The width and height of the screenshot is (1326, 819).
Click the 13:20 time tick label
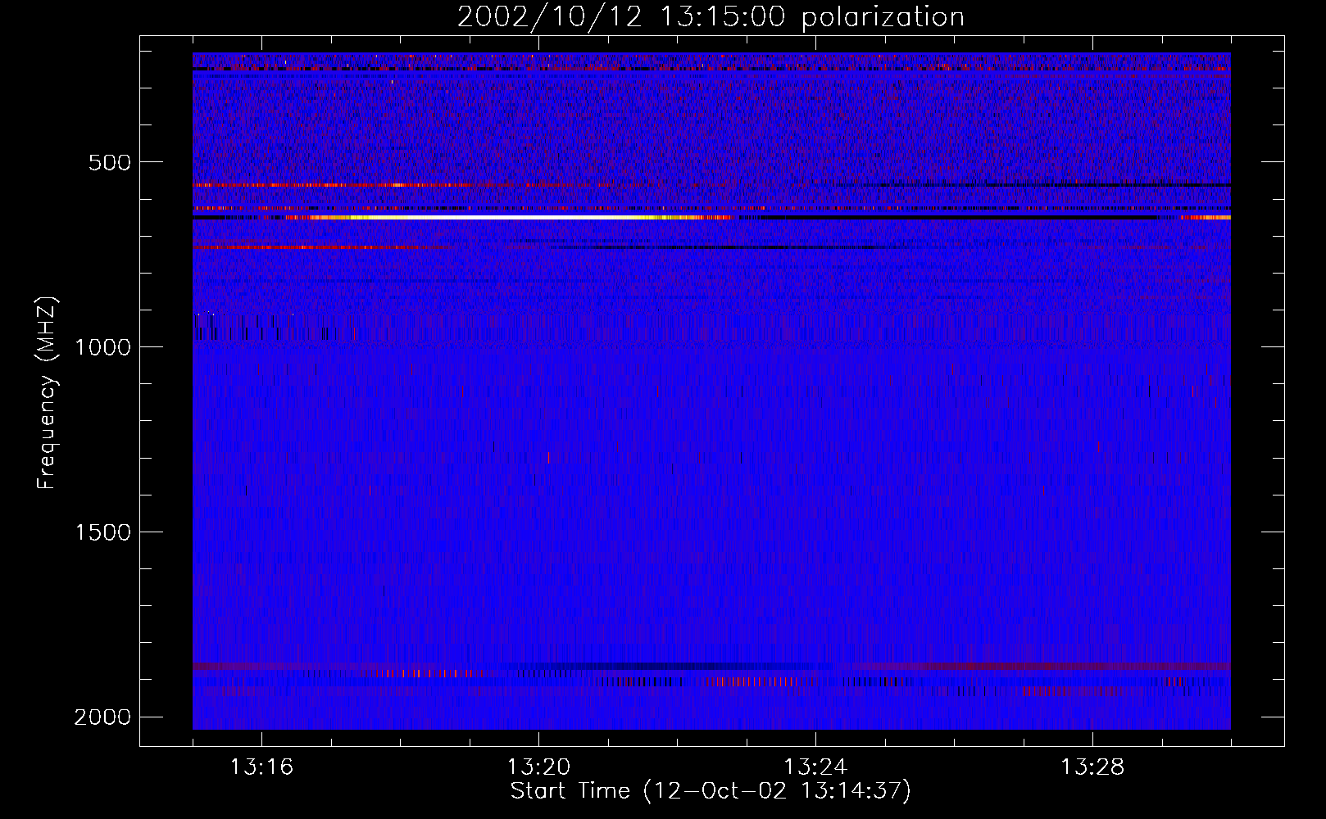[538, 767]
